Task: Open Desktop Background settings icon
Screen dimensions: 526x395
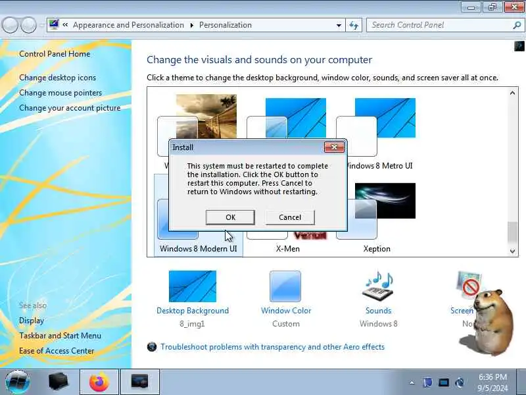Action: tap(193, 286)
